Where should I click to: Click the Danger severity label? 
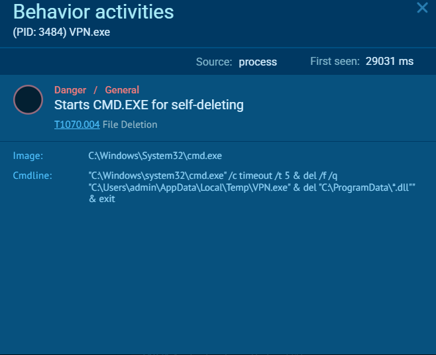[x=70, y=90]
